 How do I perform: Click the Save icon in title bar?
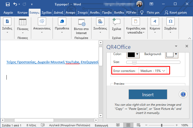click(x=8, y=4)
